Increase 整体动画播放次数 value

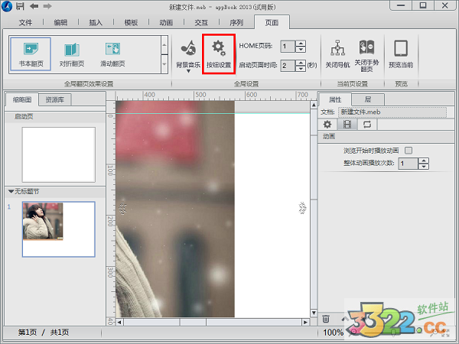click(424, 161)
